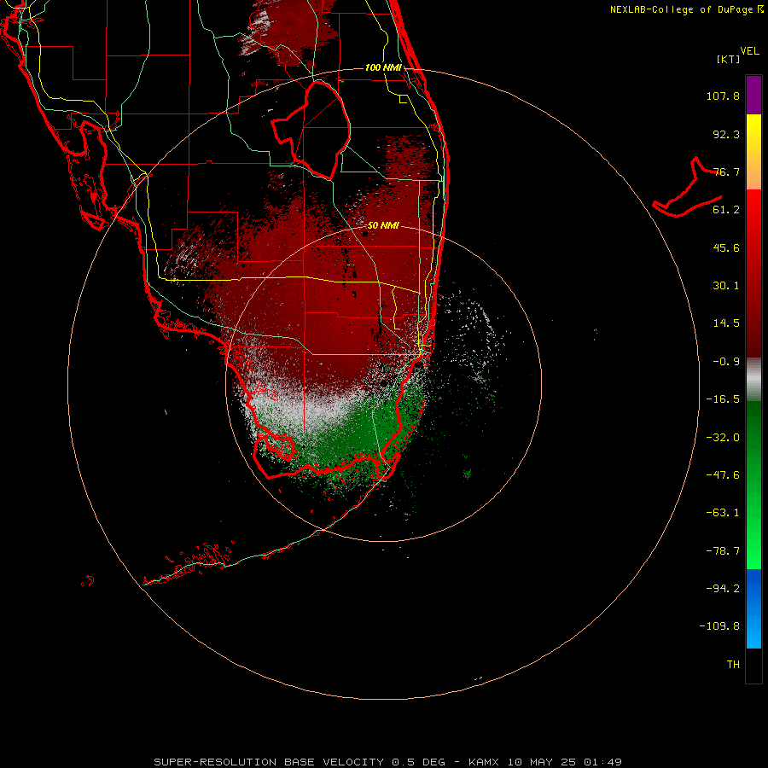Click the [KT] units label

(x=729, y=59)
